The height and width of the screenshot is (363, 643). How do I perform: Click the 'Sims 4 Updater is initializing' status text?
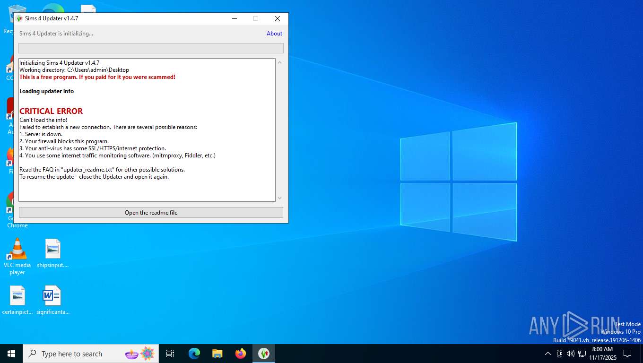pyautogui.click(x=56, y=34)
